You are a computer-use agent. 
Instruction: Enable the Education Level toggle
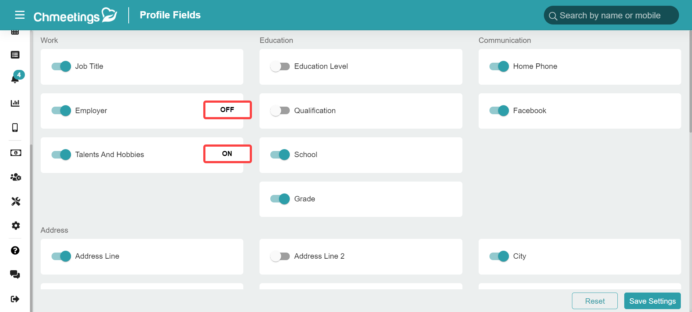click(280, 66)
